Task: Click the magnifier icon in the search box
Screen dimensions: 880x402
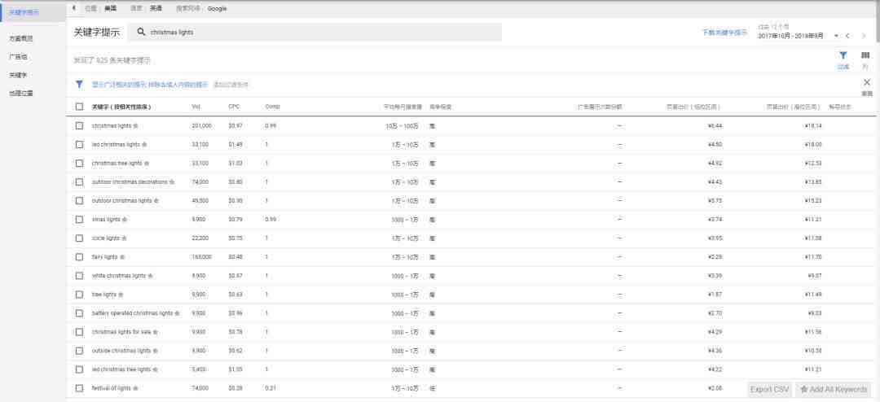Action: 142,32
